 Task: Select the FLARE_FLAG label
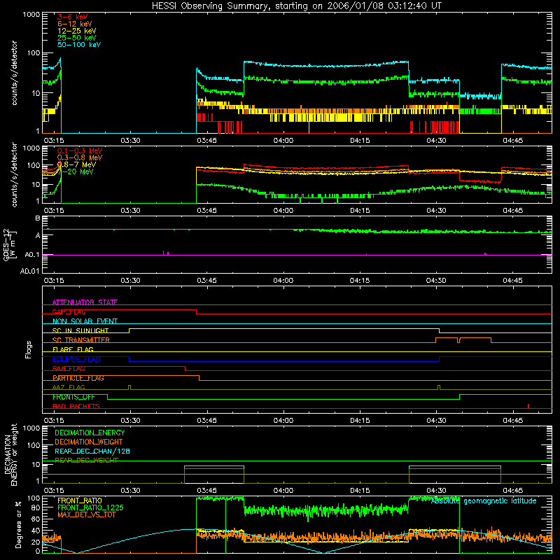(x=73, y=349)
